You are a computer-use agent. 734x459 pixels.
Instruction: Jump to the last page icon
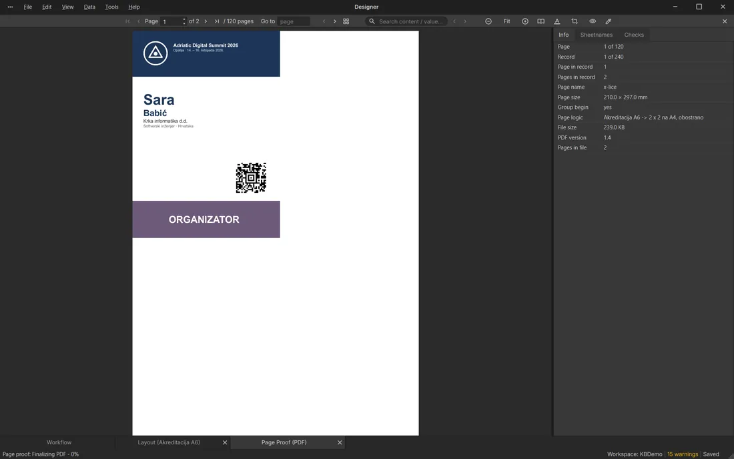[217, 21]
